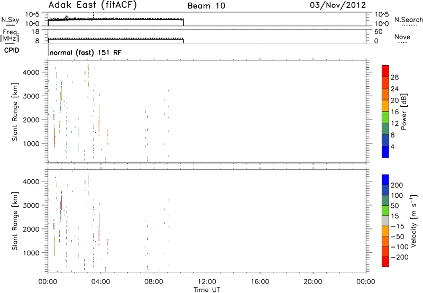Click the power panel 'Slant Range [km]' label

point(15,112)
